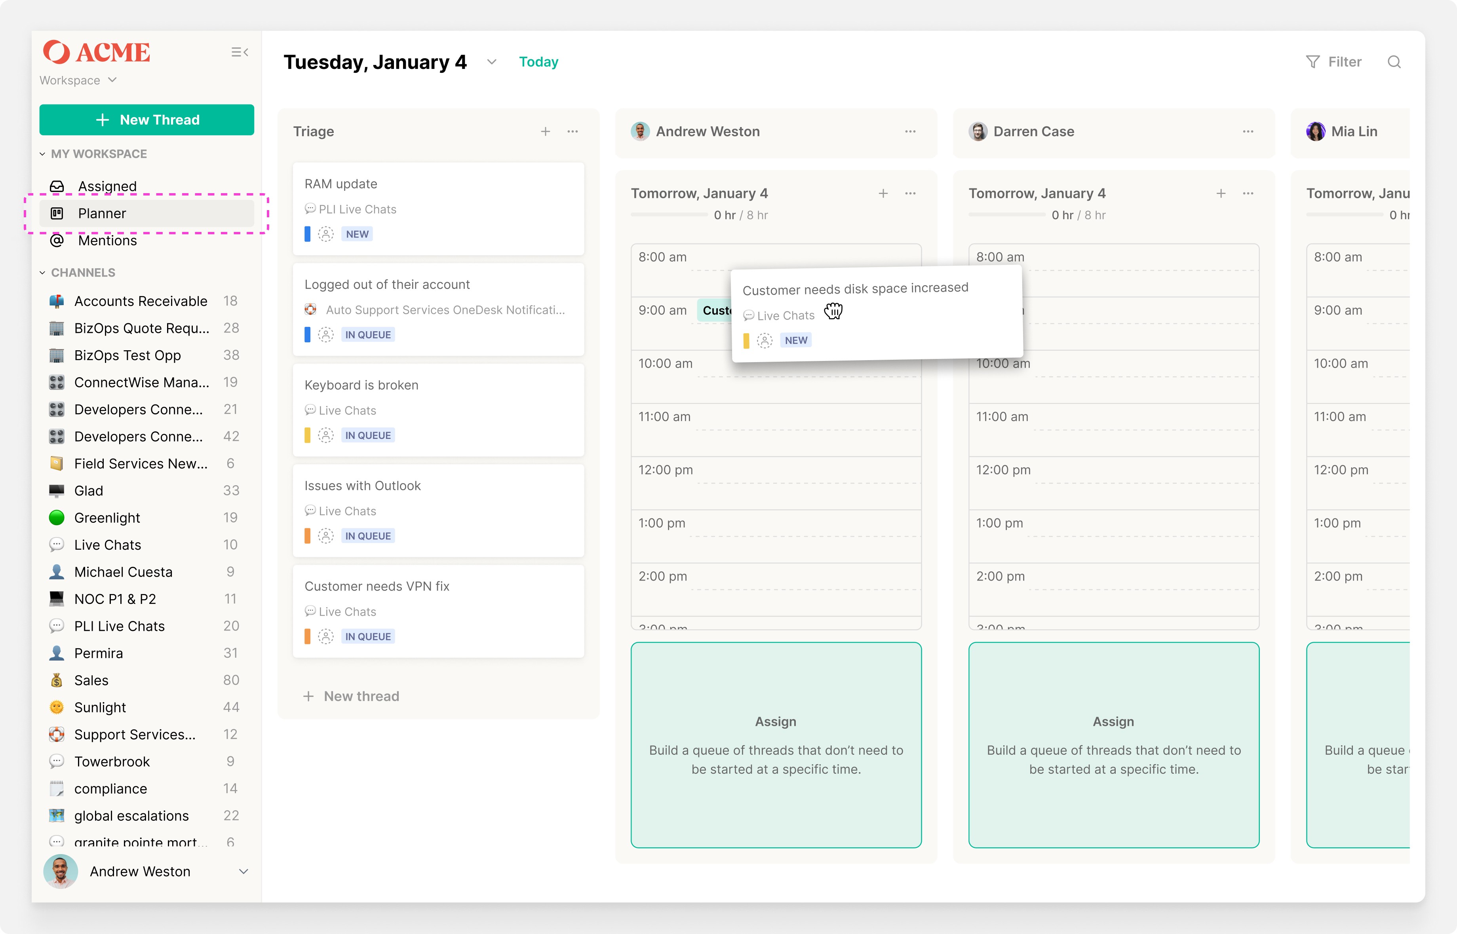This screenshot has width=1457, height=934.
Task: Open Darren Case column's three-dot menu
Action: coord(1248,132)
